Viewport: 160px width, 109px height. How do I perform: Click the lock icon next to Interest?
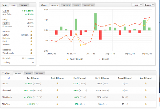[x=31, y=45]
